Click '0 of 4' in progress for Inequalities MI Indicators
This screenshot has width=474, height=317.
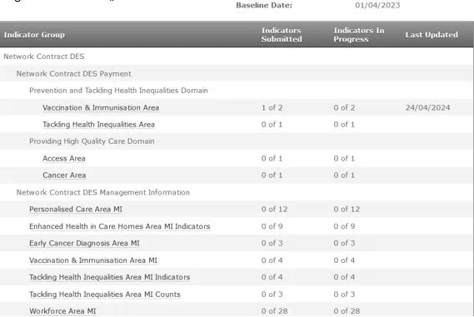pos(344,277)
